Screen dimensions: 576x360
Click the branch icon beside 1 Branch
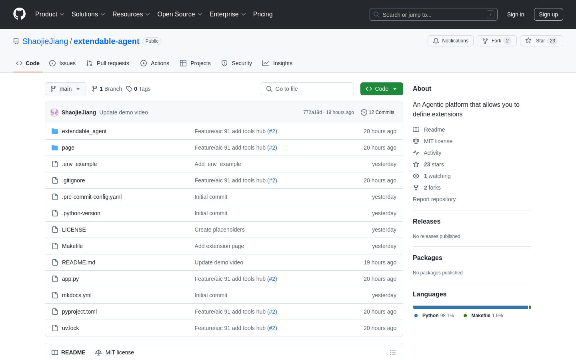click(95, 89)
